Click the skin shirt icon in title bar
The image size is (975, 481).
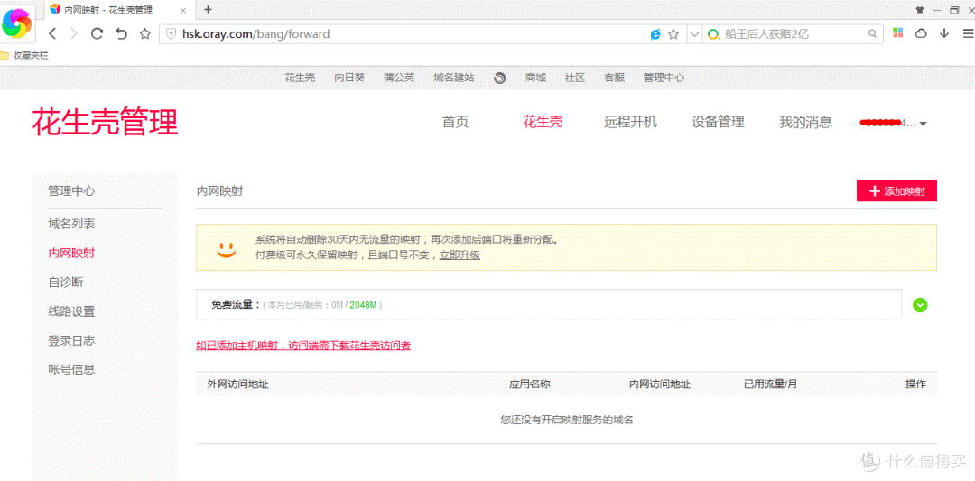[920, 9]
